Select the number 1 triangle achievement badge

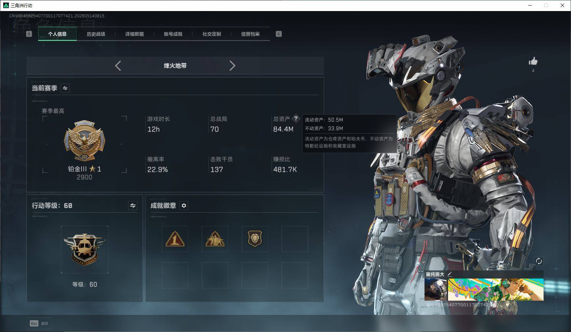[175, 239]
